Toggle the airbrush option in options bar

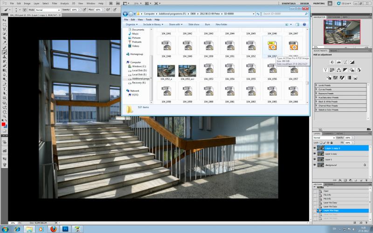pos(108,10)
